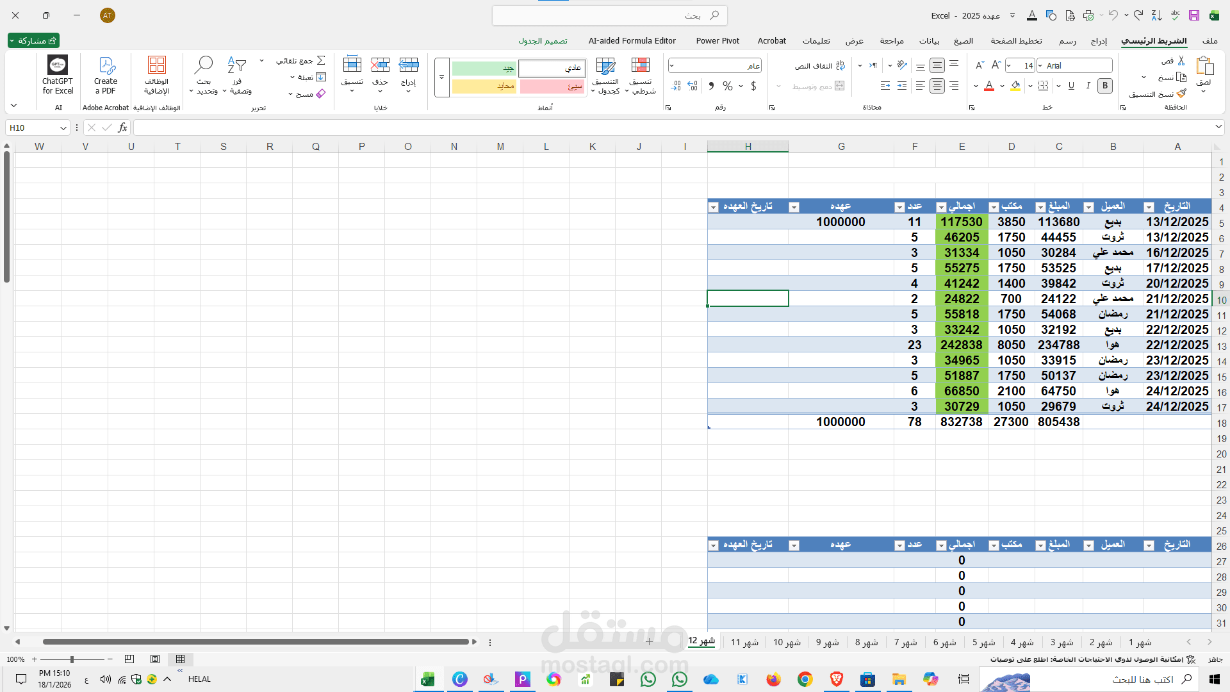Image resolution: width=1230 pixels, height=692 pixels.
Task: Toggle Bold formatting button
Action: click(x=1104, y=86)
